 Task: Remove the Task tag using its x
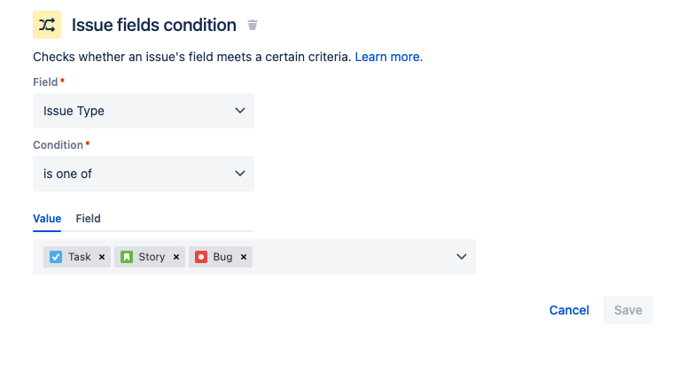102,257
